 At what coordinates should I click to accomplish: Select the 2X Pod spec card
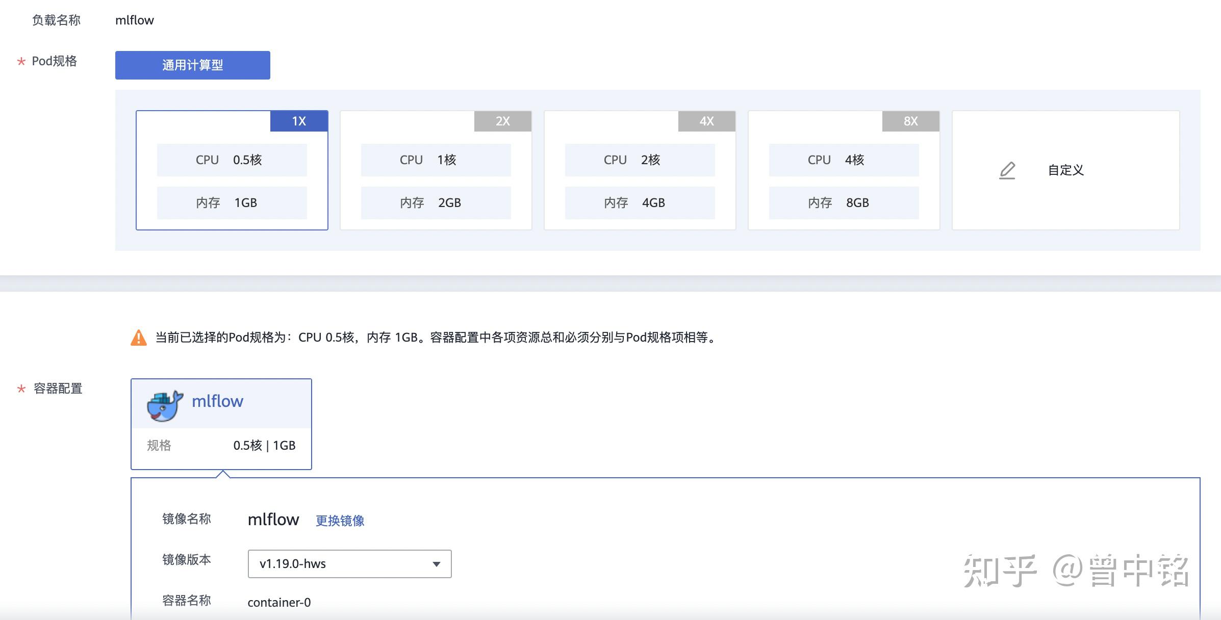point(435,170)
